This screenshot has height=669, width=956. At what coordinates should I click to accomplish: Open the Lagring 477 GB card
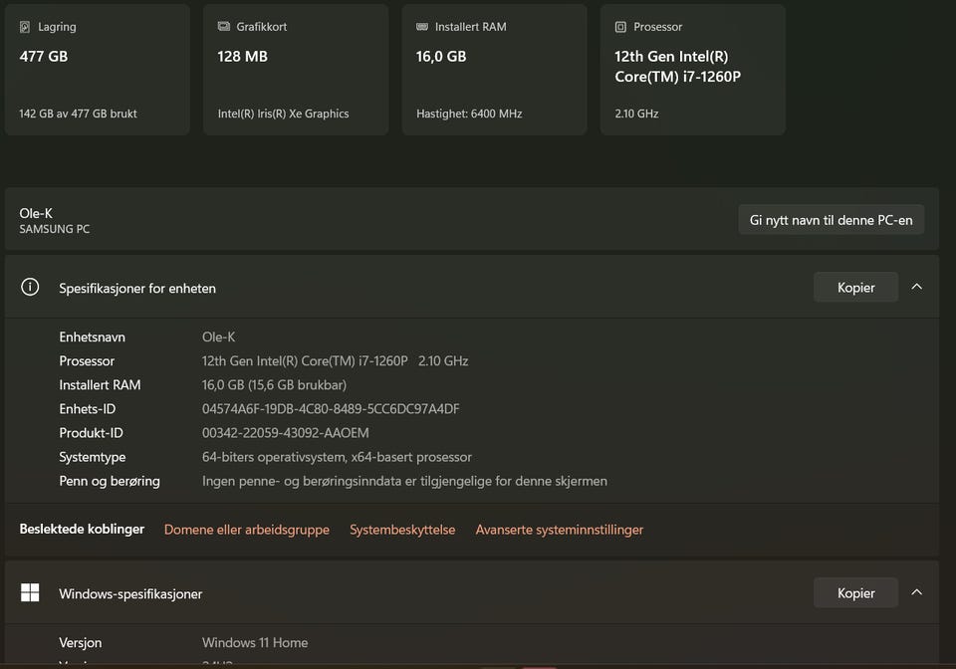pos(98,70)
